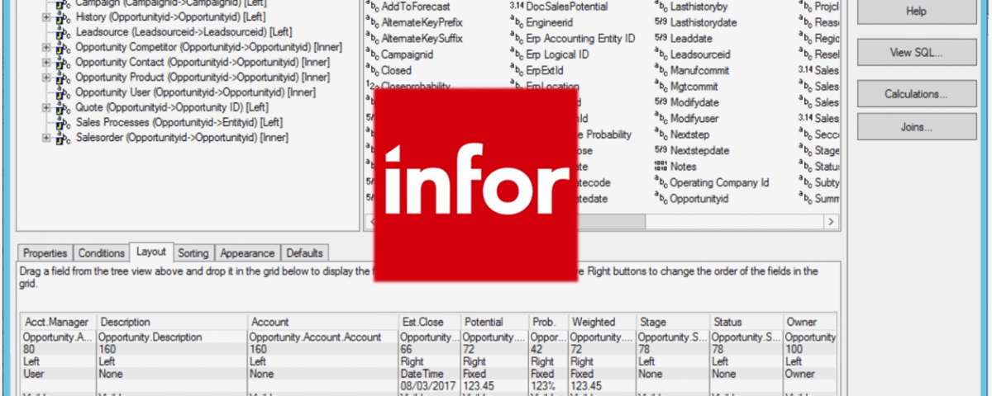Select the Modifyuser field name
992x396 pixels.
pos(694,119)
